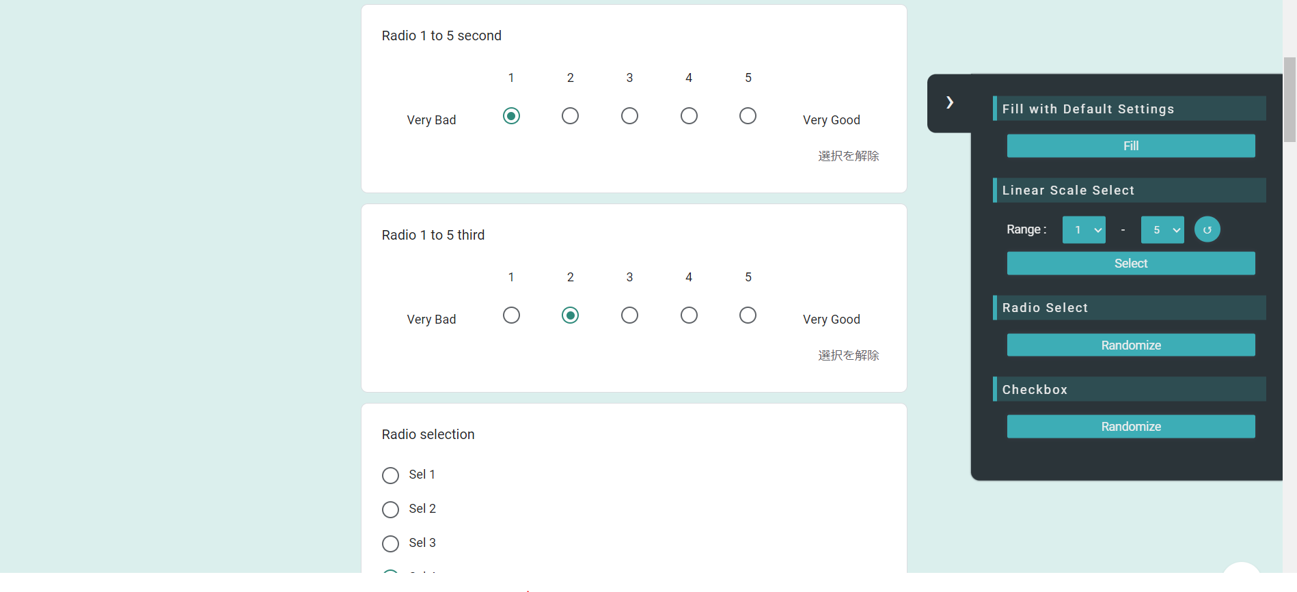The height and width of the screenshot is (592, 1297).
Task: Choose rating 5 in Radio 1 to 5 third
Action: (748, 315)
